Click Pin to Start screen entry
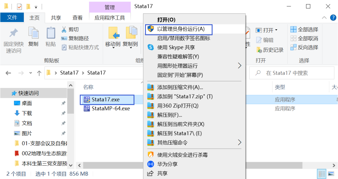The width and height of the screenshot is (338, 179). [x=194, y=75]
